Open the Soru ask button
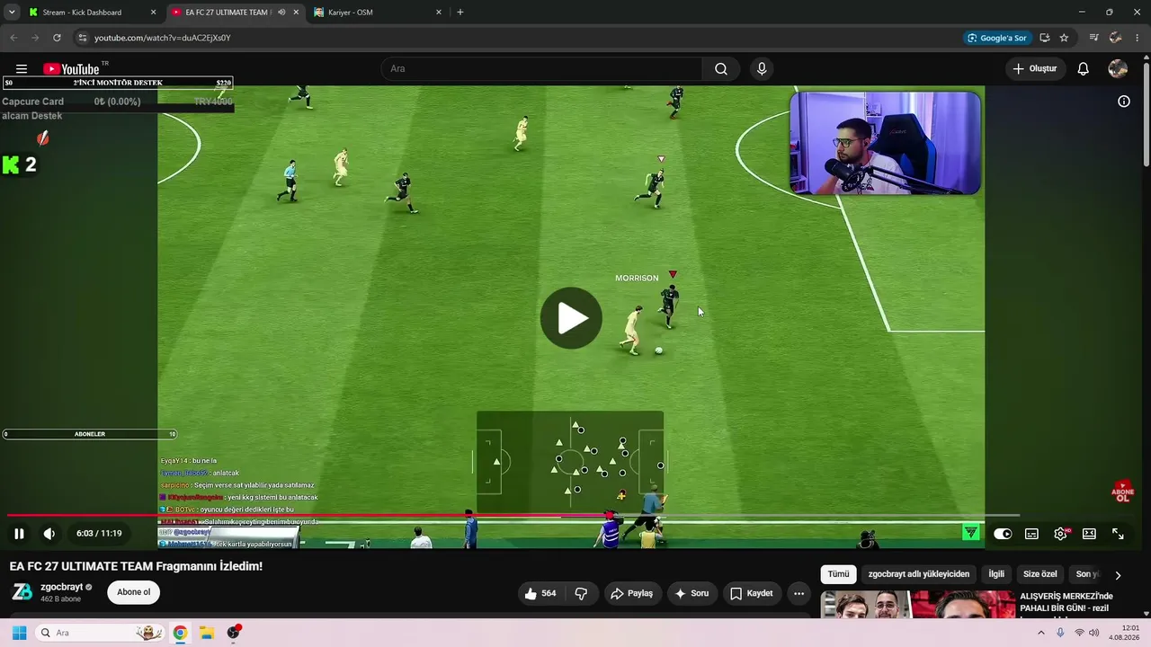 (x=692, y=593)
